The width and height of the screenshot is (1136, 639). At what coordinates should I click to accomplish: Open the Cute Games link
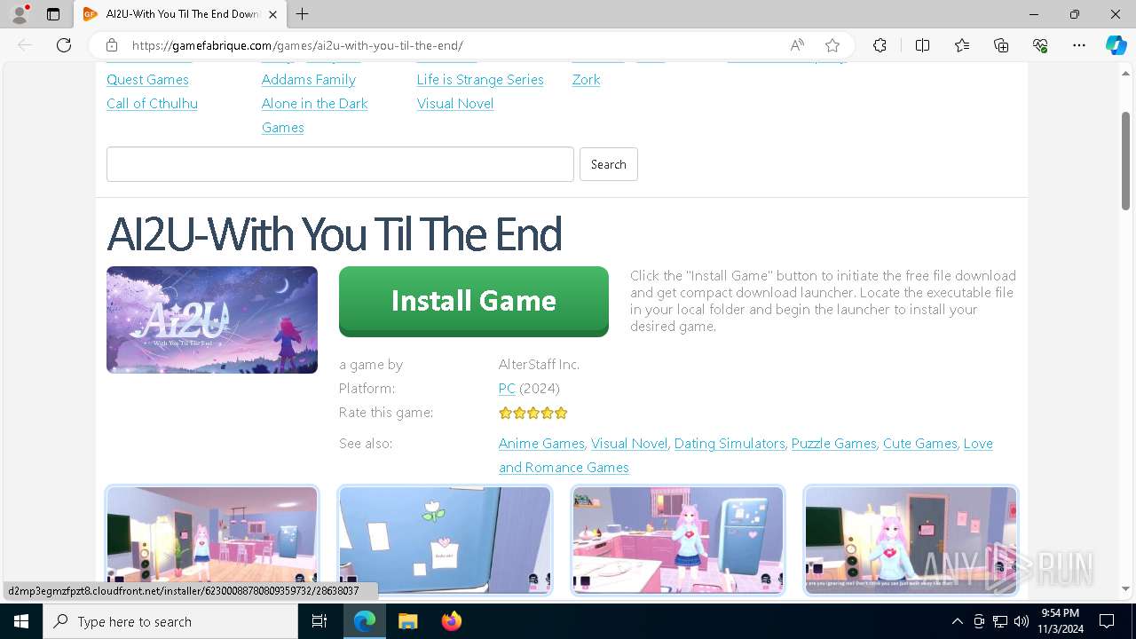click(920, 444)
